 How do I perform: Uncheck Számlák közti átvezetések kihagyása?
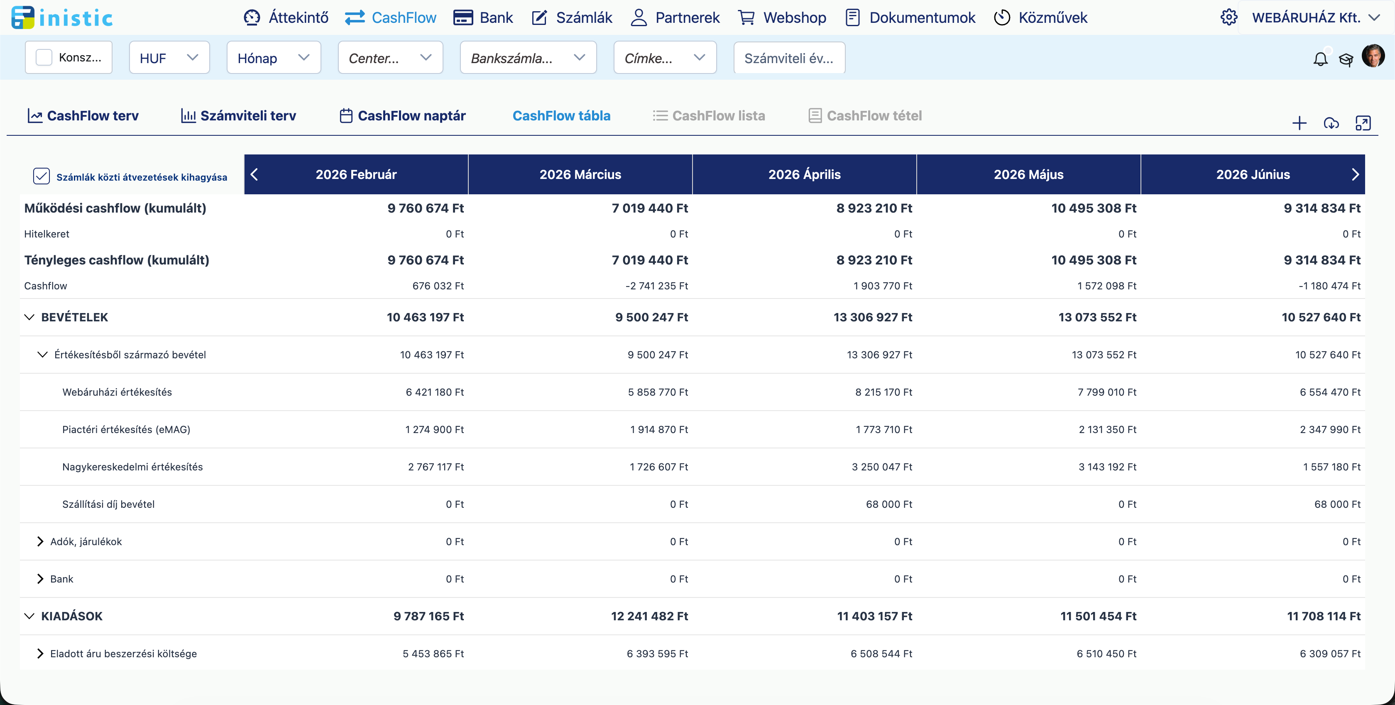click(42, 176)
